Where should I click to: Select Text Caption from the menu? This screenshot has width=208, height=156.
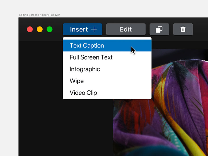tap(107, 45)
